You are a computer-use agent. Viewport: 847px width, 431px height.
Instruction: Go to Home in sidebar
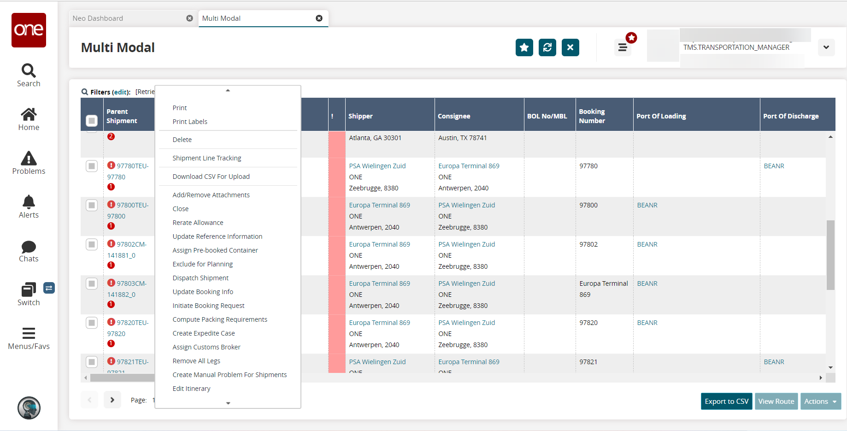tap(29, 115)
